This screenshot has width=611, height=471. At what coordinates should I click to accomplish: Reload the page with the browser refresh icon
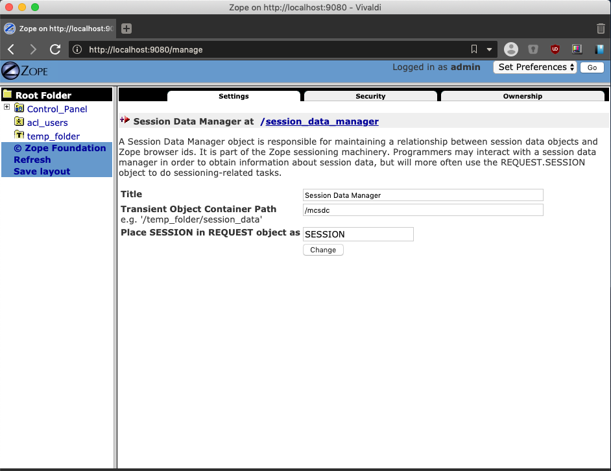coord(55,49)
